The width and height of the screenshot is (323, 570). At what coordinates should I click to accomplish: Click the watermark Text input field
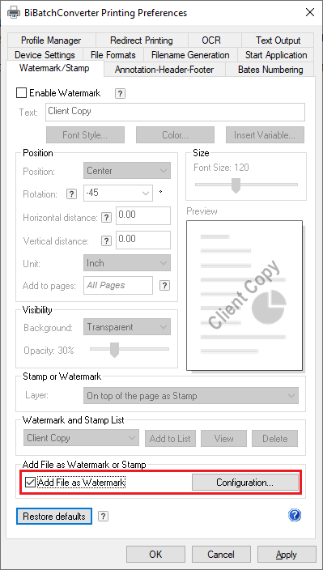coord(175,112)
